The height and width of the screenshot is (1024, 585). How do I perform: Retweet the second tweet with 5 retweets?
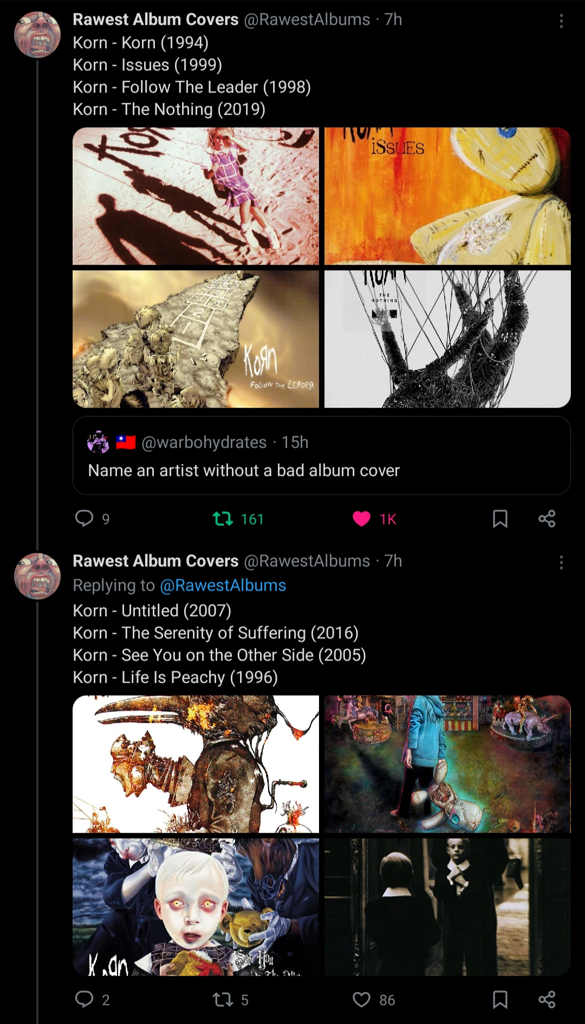[x=223, y=1000]
